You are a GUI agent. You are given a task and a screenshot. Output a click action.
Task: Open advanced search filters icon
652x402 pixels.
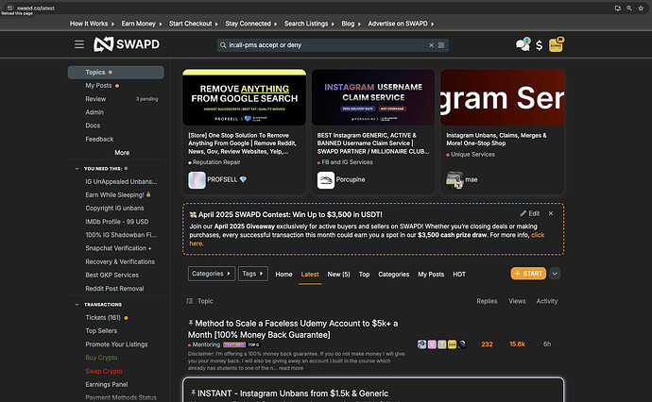(x=441, y=45)
